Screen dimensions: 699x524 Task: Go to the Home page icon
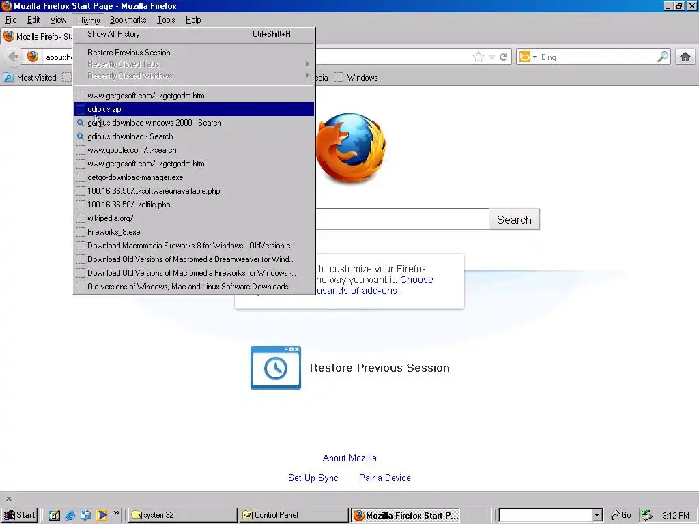pyautogui.click(x=685, y=57)
